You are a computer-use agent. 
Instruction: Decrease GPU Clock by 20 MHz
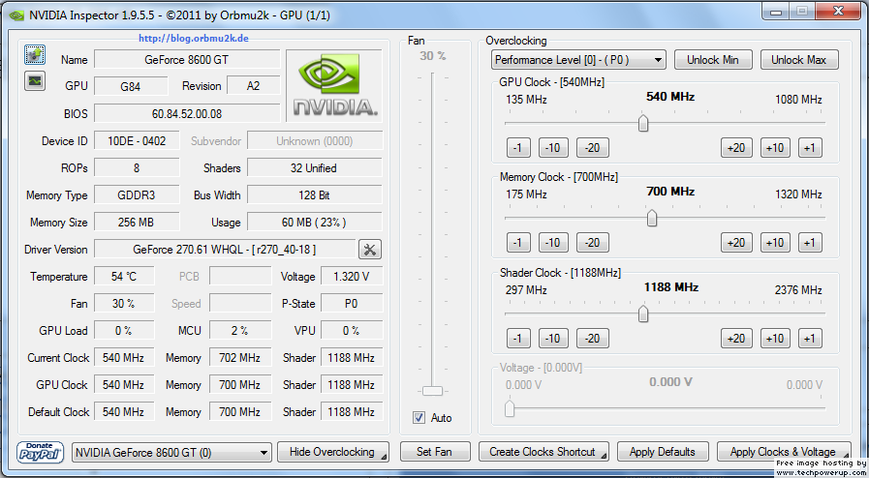coord(593,148)
